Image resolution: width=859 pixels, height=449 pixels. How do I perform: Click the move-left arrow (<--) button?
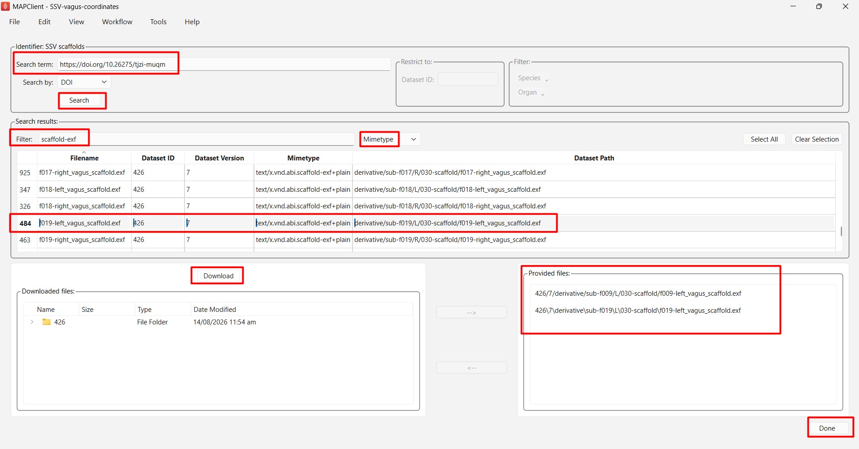click(x=472, y=368)
